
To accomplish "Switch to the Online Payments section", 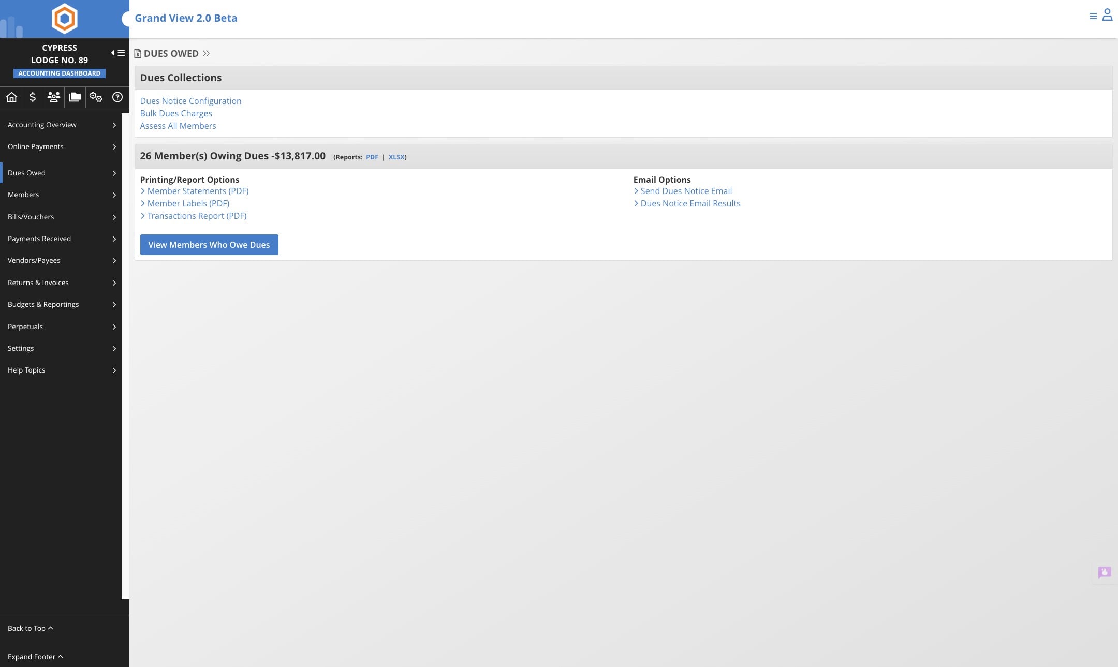I will [x=35, y=146].
